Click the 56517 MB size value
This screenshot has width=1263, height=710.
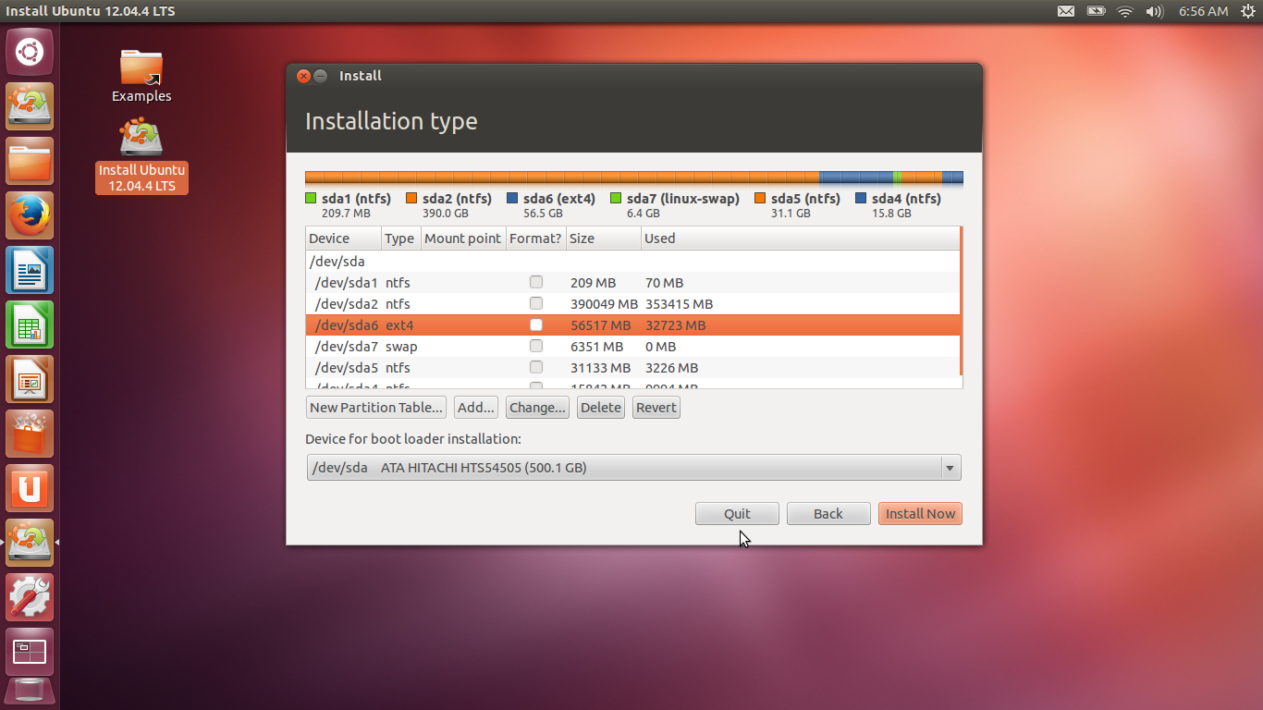[x=600, y=324]
